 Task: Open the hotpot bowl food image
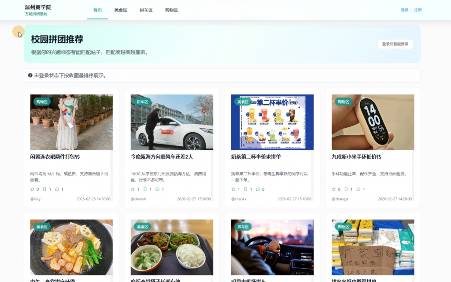pos(71,247)
